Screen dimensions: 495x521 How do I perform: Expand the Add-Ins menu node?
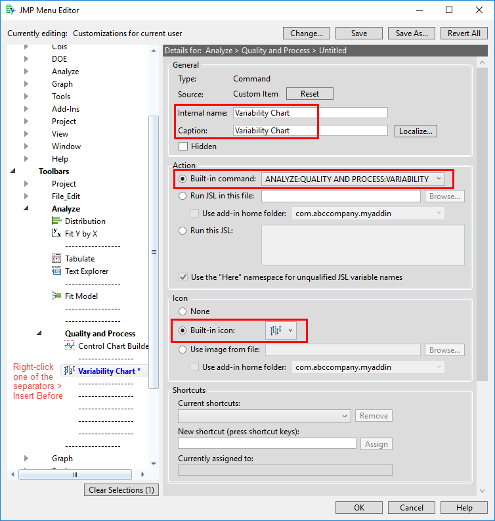(x=26, y=108)
